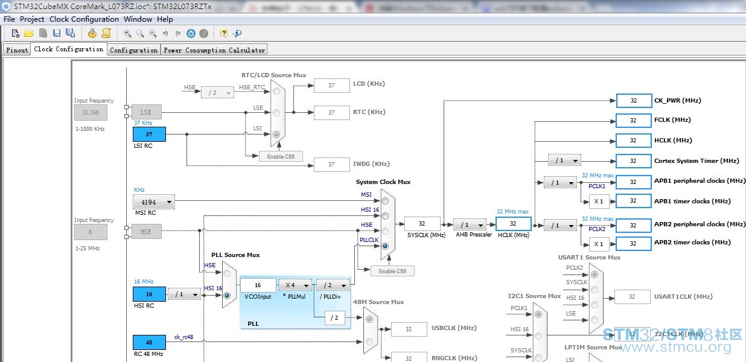The image size is (746, 362).
Task: Click the Load Project folder icon
Action: (29, 33)
